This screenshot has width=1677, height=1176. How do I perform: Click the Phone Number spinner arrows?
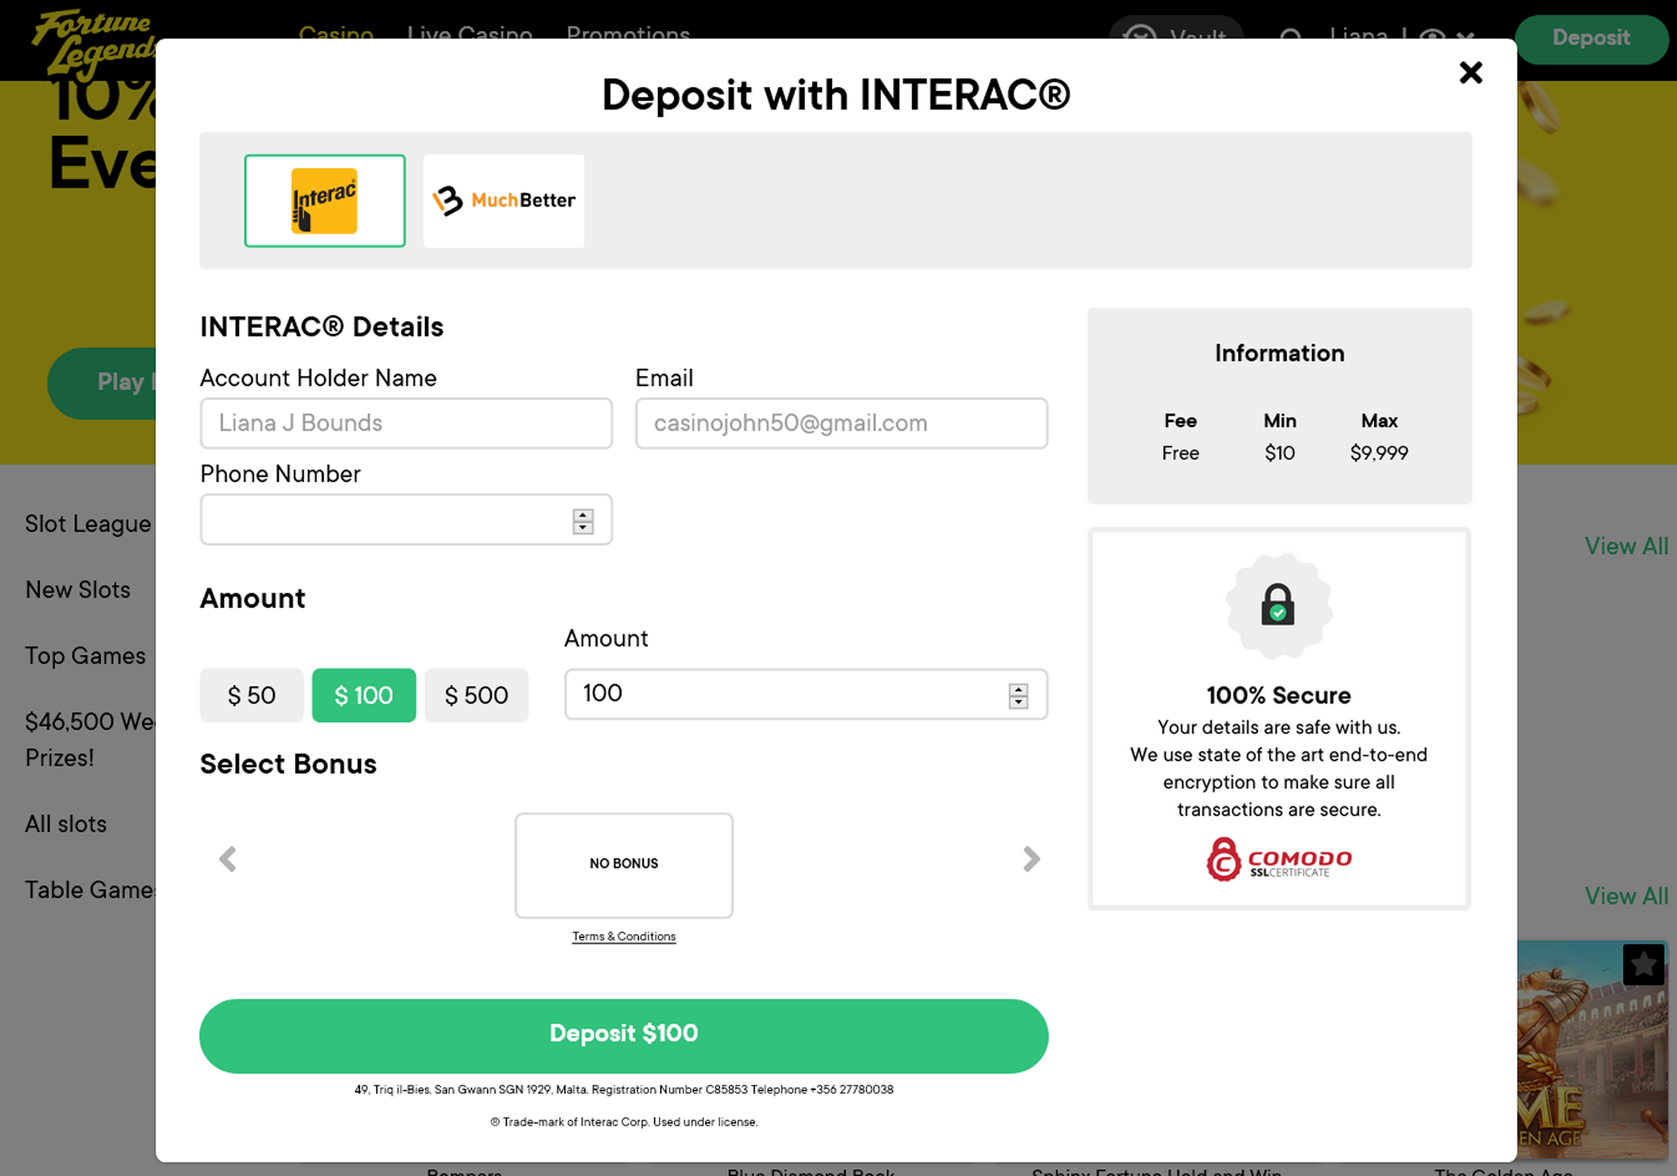(x=583, y=521)
